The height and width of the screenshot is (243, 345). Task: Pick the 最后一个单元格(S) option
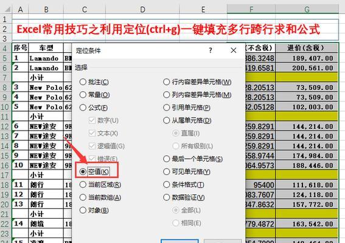(x=193, y=159)
